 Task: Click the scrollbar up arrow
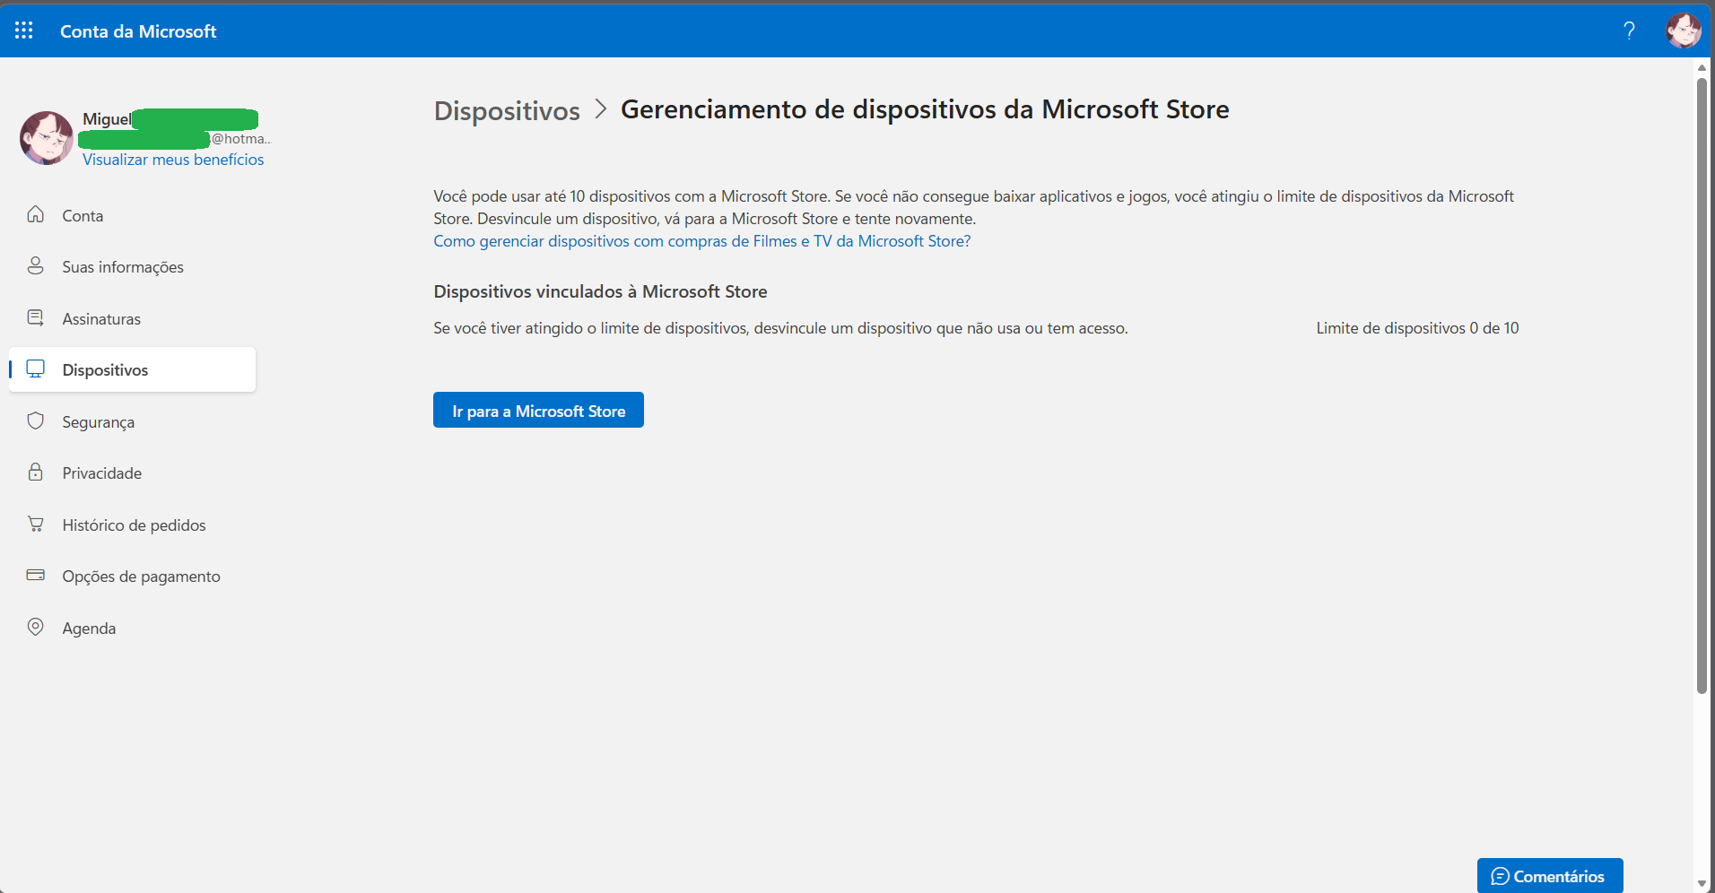[1702, 67]
